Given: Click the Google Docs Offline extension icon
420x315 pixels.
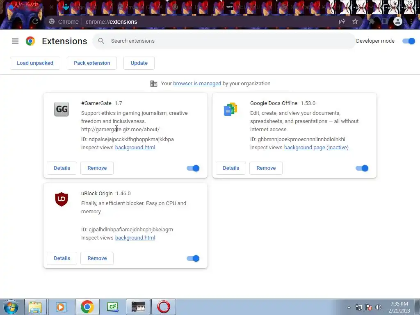Looking at the screenshot, I should (231, 109).
